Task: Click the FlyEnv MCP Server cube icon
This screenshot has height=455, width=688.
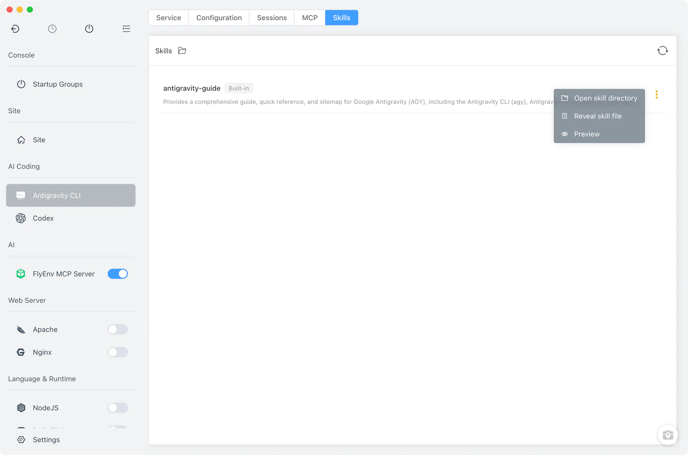Action: (21, 274)
